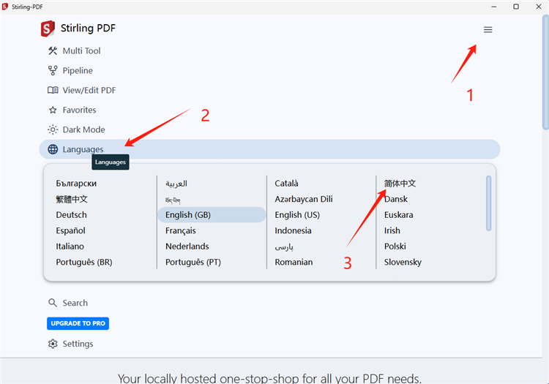Select Български language
The height and width of the screenshot is (384, 549).
76,184
